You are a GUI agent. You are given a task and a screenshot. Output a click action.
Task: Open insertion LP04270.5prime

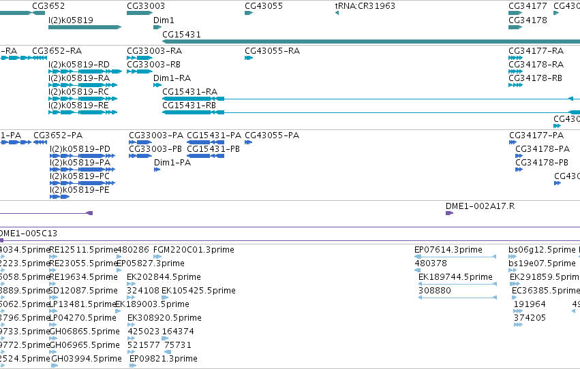pos(83,318)
